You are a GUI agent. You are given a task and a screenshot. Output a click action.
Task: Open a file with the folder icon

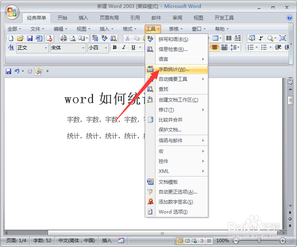click(x=20, y=38)
